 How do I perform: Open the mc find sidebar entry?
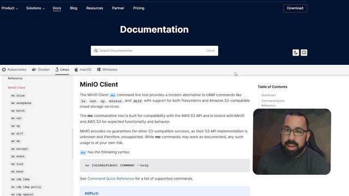[17, 164]
